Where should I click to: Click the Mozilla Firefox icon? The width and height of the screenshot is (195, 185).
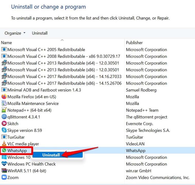pos(4,96)
